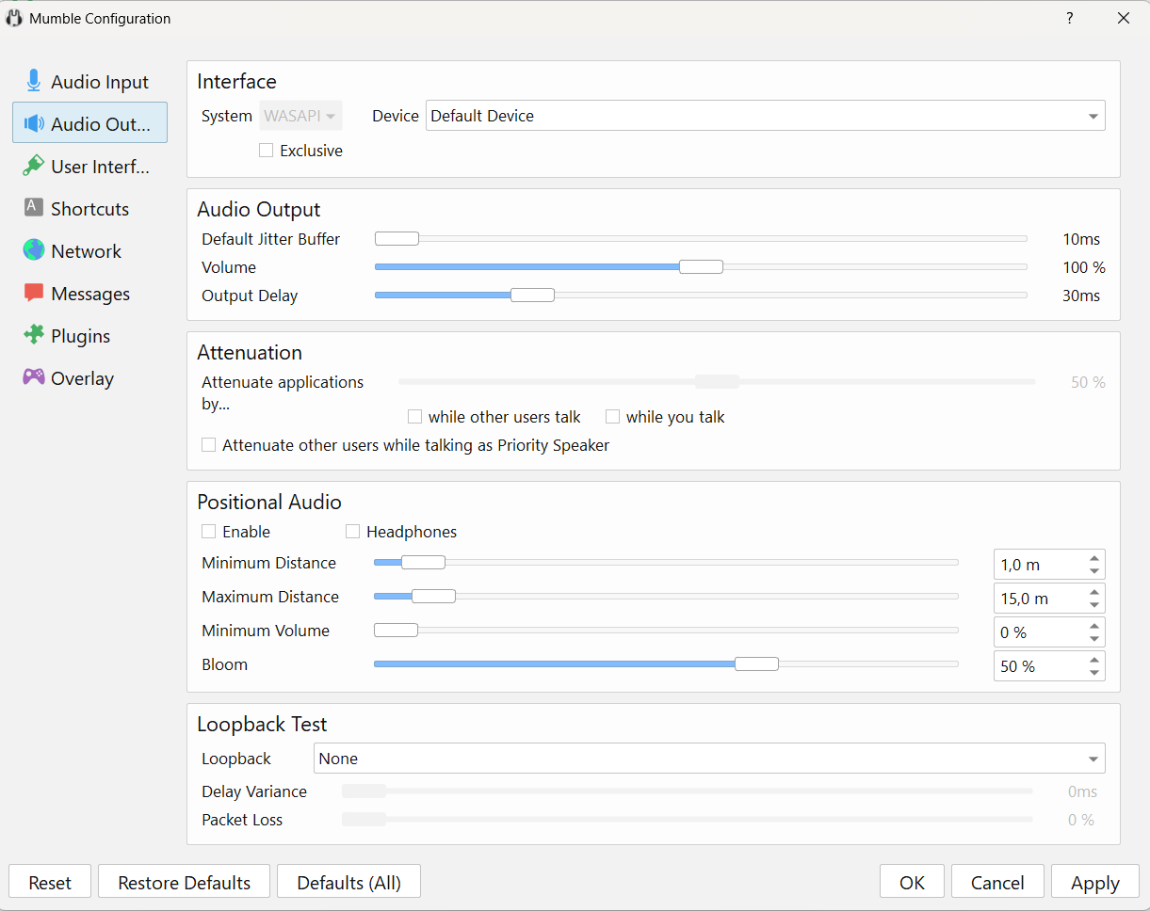The image size is (1150, 911).
Task: Click the Volume slider handle
Action: (701, 267)
